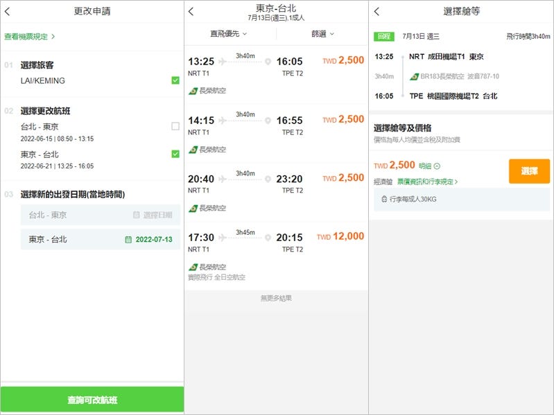Click the TWD 12,000 price

click(340, 236)
